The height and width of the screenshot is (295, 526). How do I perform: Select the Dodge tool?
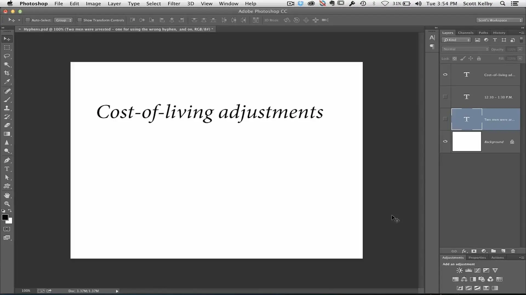pyautogui.click(x=7, y=151)
